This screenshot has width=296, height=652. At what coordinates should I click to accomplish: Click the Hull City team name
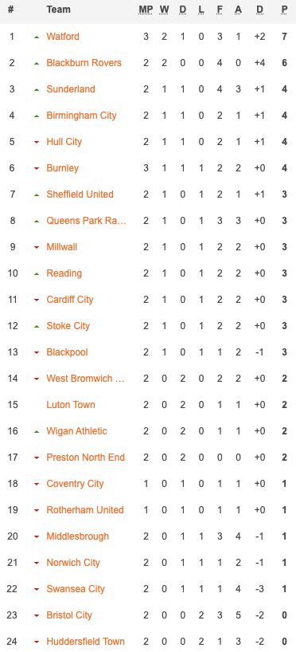(64, 142)
